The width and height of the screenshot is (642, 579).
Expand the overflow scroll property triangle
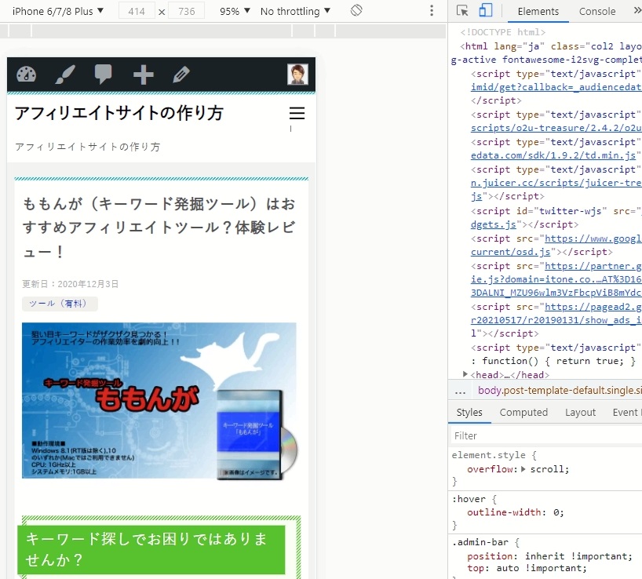[x=523, y=469]
